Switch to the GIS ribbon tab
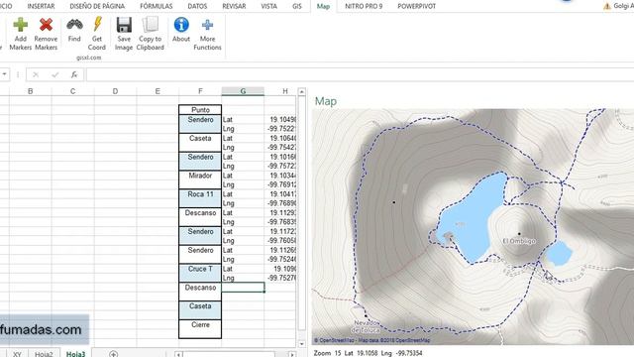 [x=297, y=6]
